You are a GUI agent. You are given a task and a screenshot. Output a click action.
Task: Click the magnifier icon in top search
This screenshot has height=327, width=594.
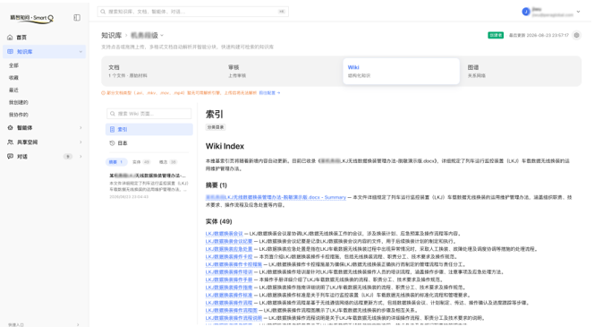[103, 12]
